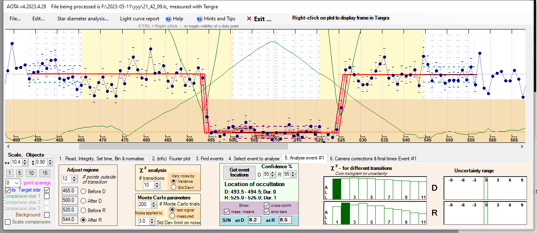Click the 465.0 Before D field

point(69,191)
